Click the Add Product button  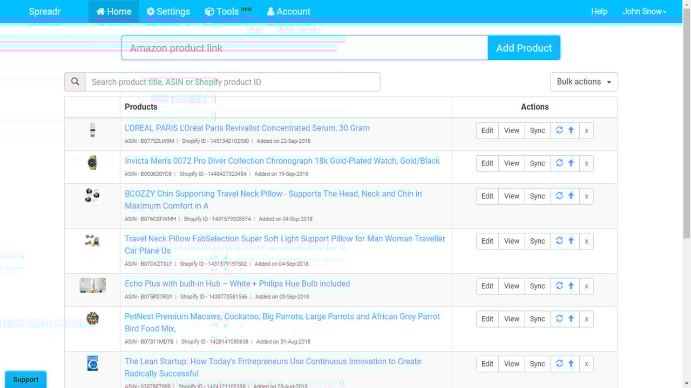tap(524, 48)
